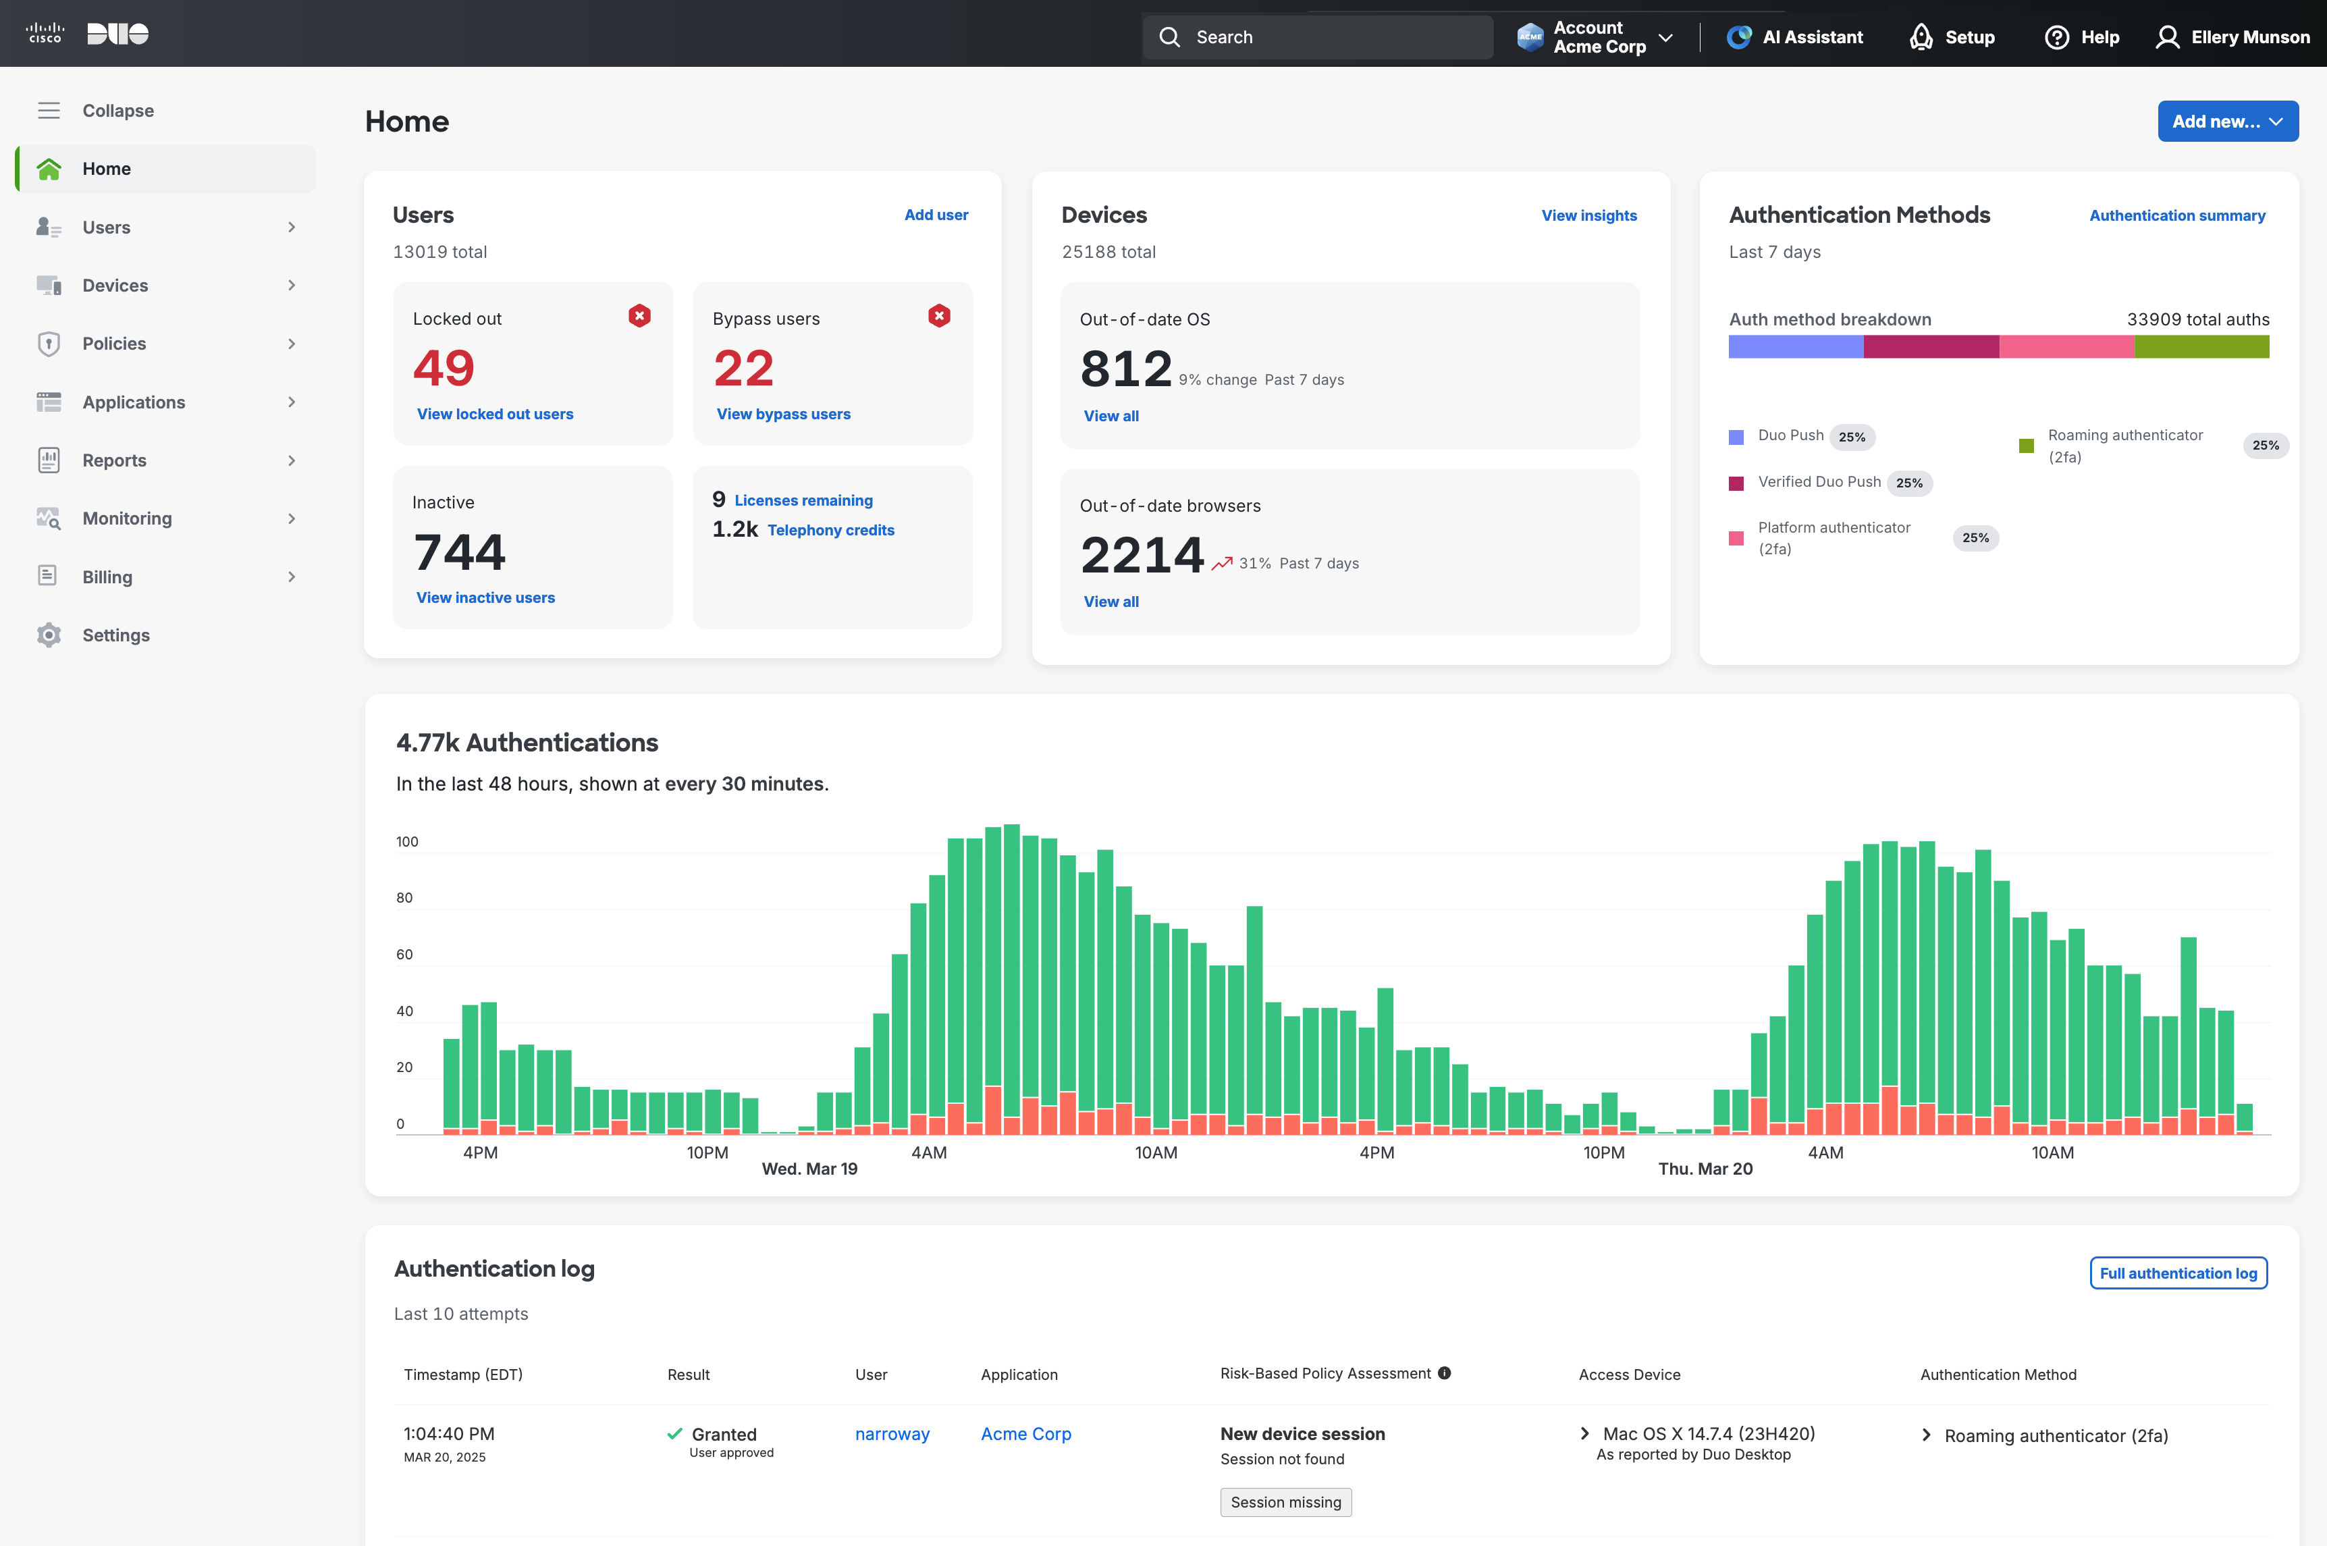This screenshot has width=2327, height=1546.
Task: Switch to the Reports section
Action: click(x=114, y=460)
